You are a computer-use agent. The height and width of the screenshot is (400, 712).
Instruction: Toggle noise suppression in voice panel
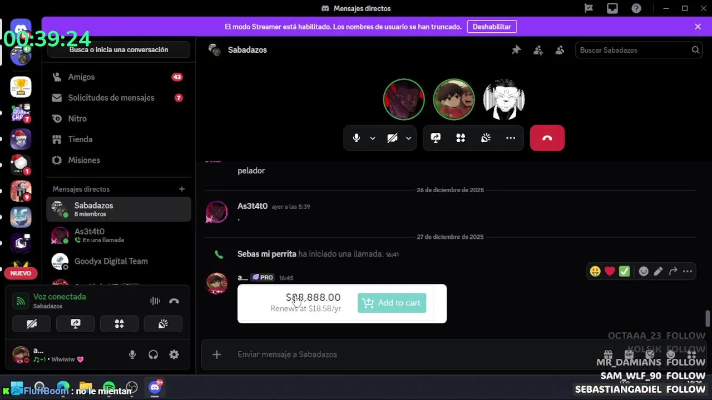click(x=155, y=301)
